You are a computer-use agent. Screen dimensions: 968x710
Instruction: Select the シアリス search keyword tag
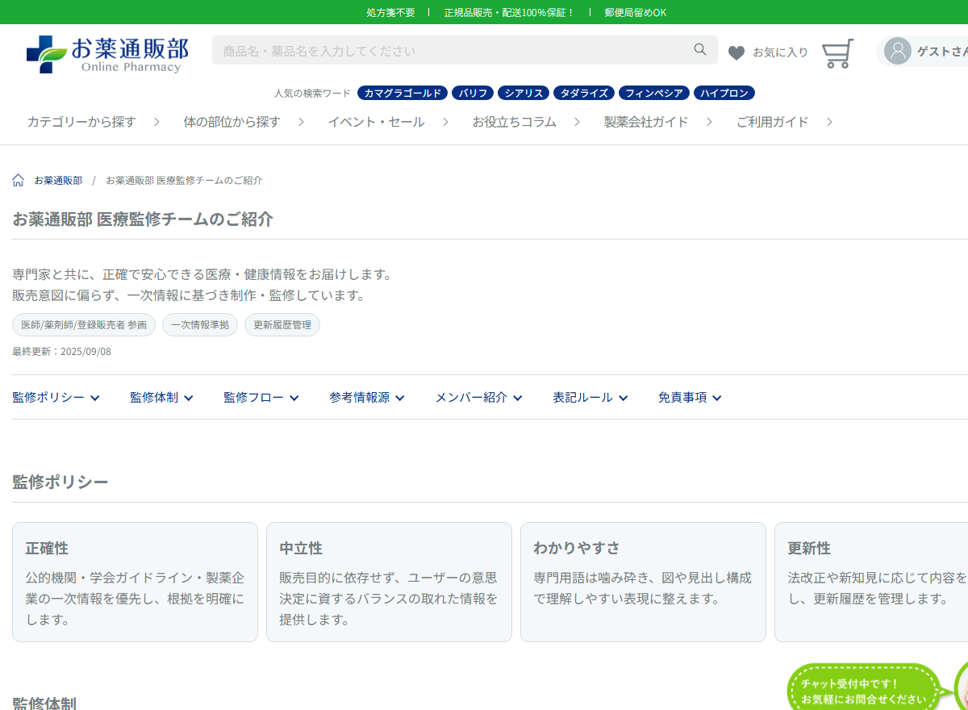tap(524, 93)
